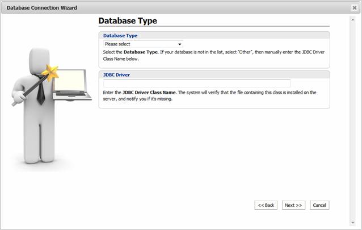Image resolution: width=362 pixels, height=230 pixels.
Task: Click the 'Database Connection Wizard' title bar
Action: (x=42, y=7)
